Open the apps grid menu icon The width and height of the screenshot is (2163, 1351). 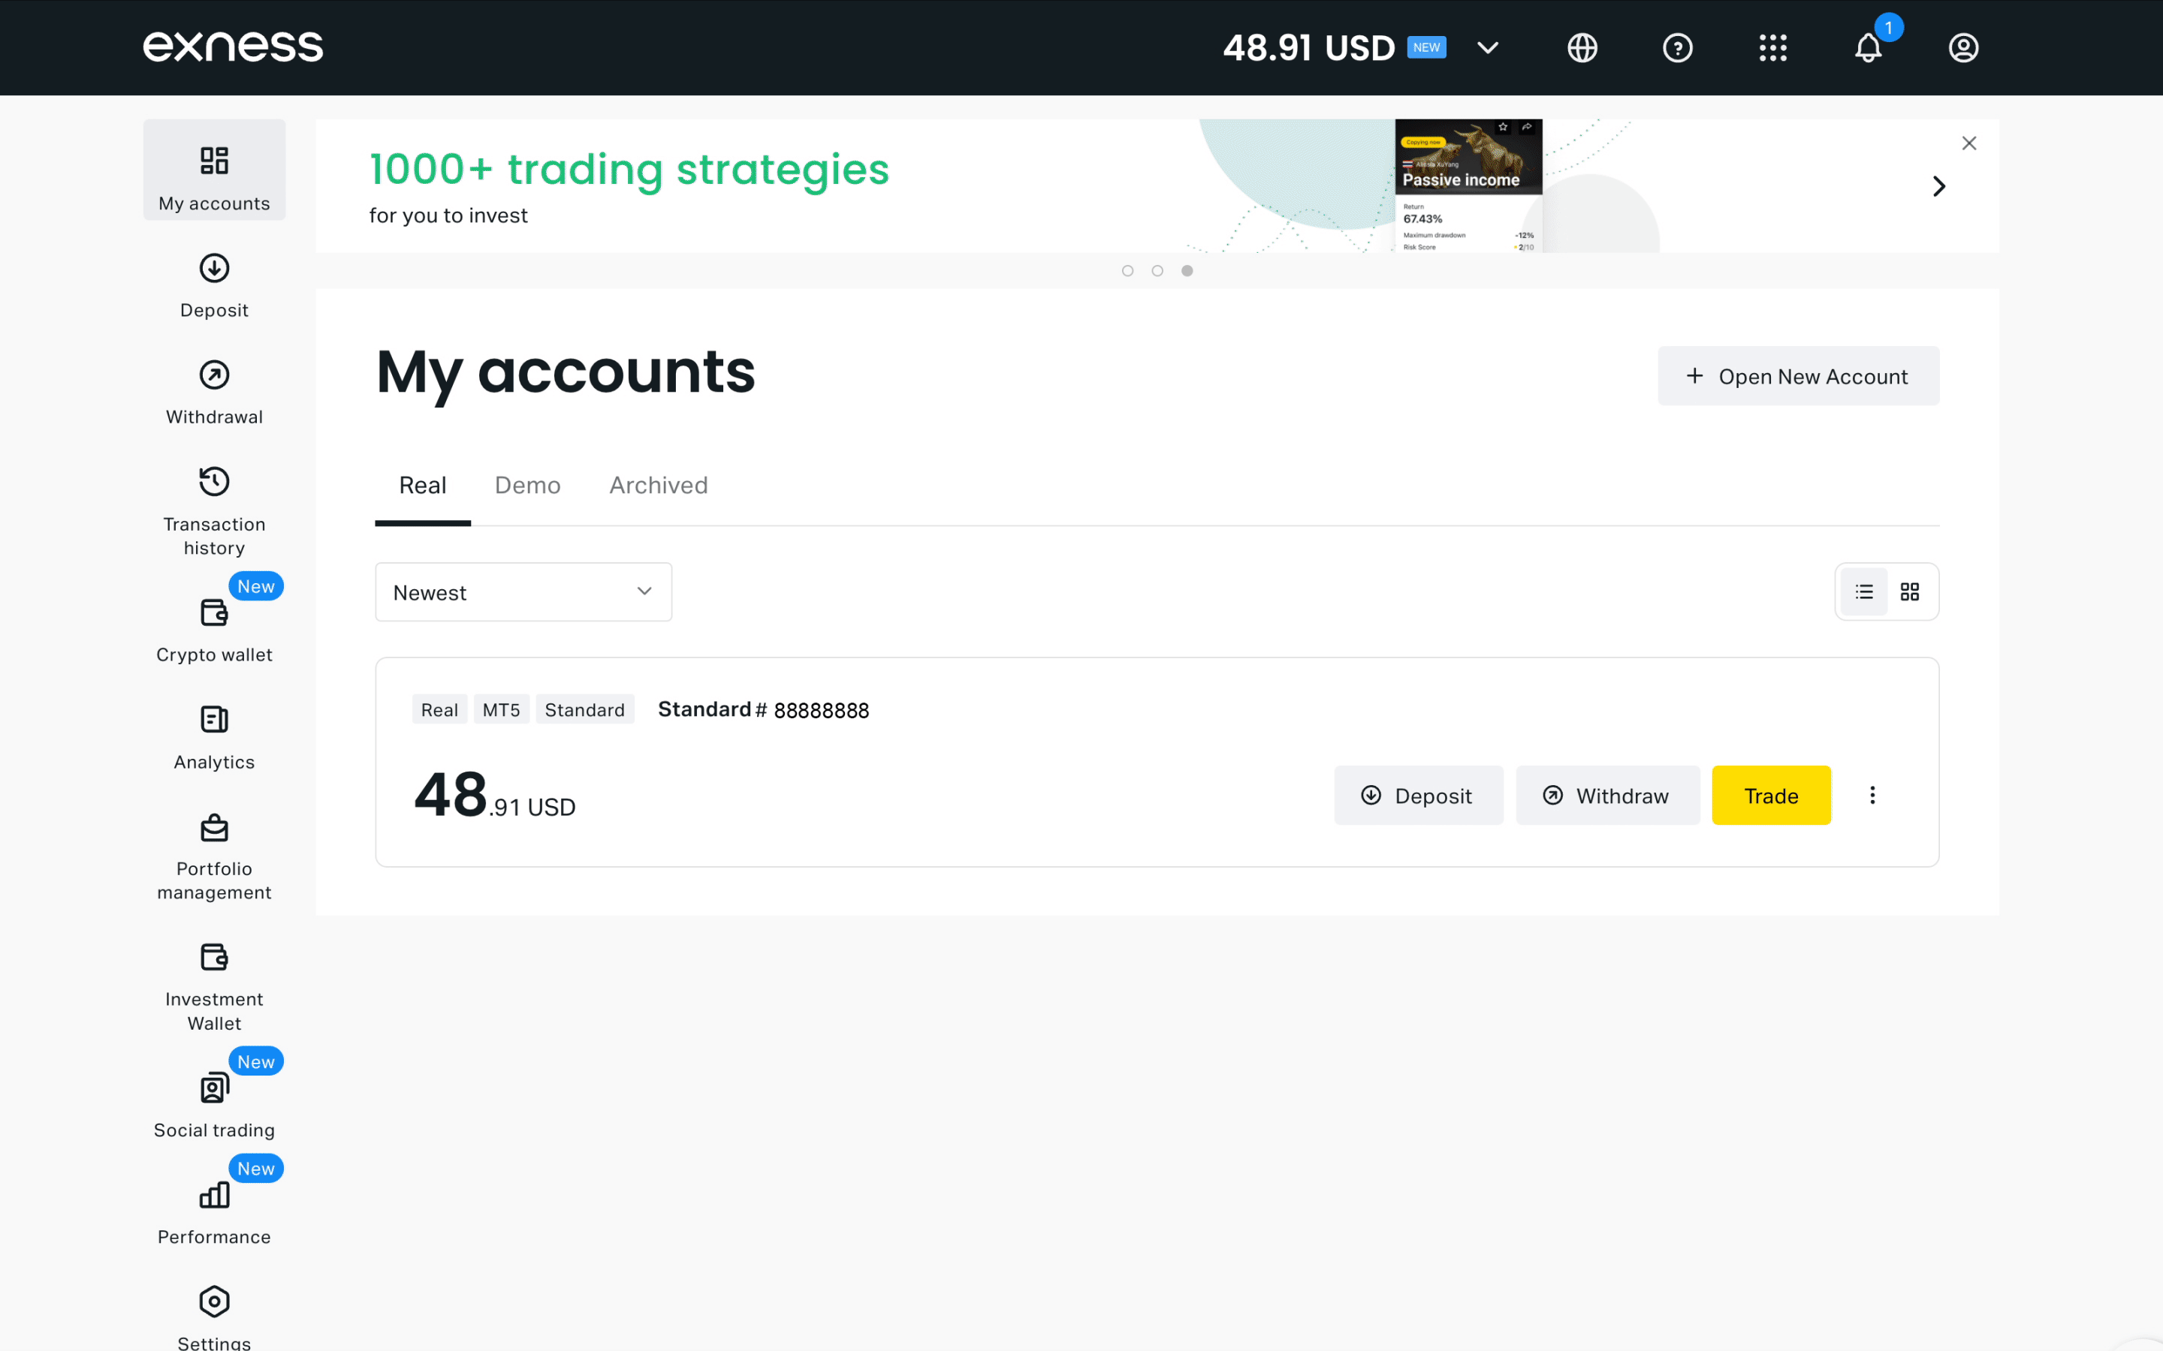[x=1772, y=47]
